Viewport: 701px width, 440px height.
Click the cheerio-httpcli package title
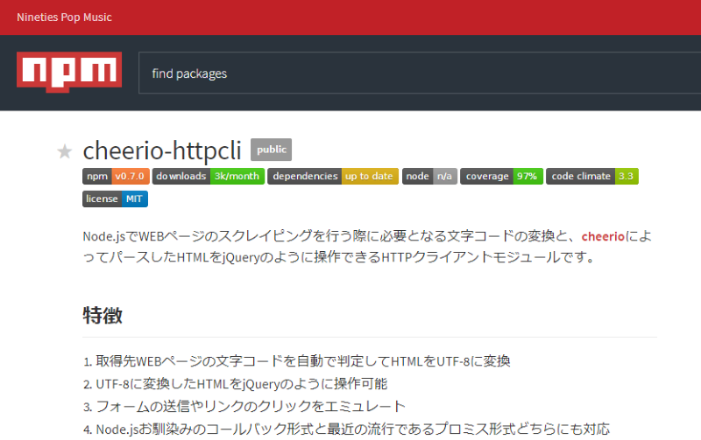[162, 150]
